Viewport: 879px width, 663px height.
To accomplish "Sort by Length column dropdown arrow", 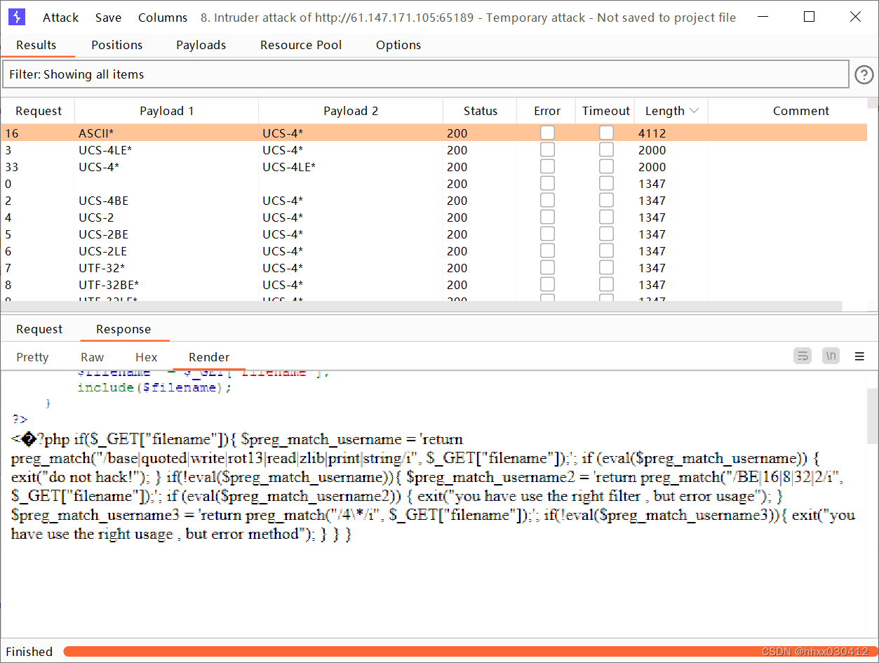I will [695, 111].
